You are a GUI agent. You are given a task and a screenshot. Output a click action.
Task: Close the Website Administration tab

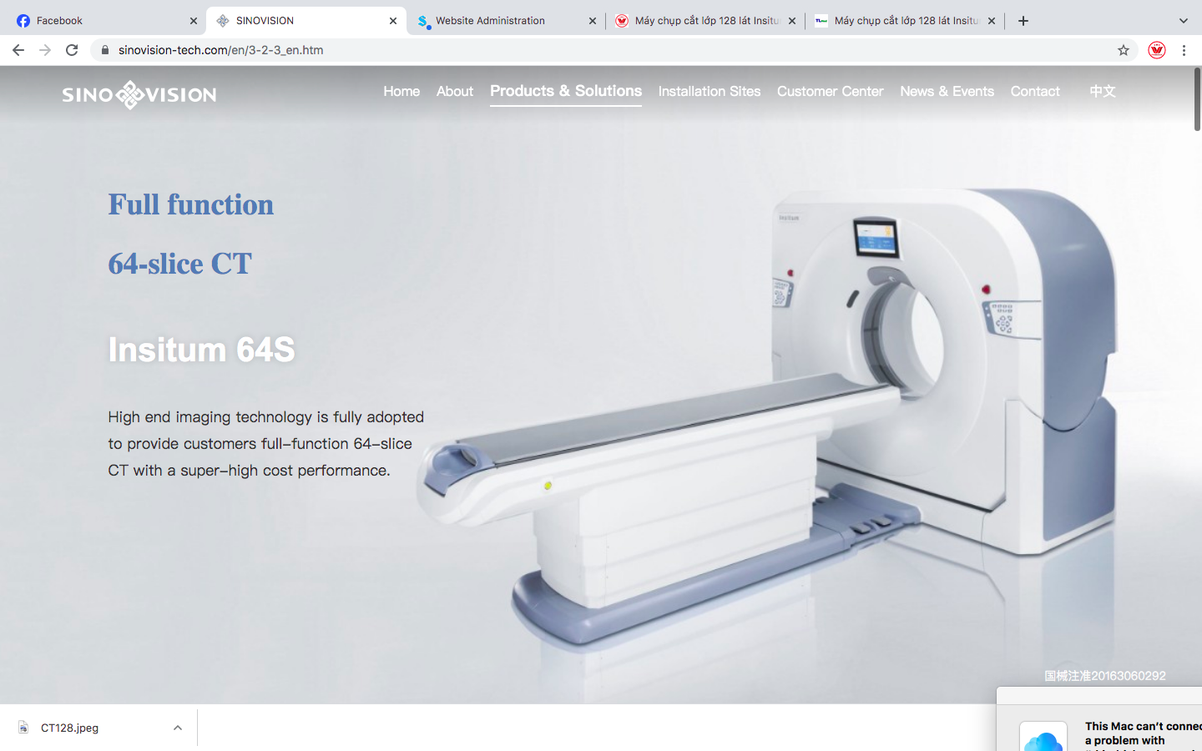coord(593,21)
